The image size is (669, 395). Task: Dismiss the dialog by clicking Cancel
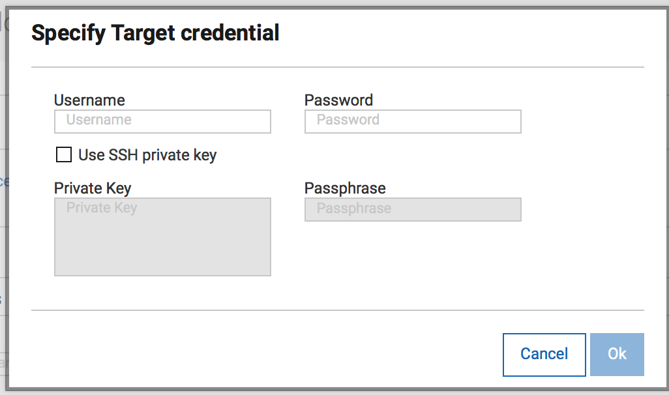click(x=544, y=354)
